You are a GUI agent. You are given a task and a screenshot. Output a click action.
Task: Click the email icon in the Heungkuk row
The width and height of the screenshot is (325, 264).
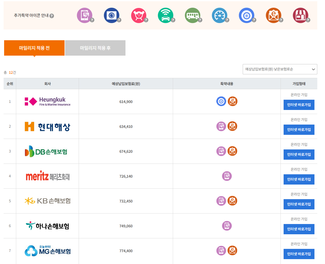tap(232, 101)
